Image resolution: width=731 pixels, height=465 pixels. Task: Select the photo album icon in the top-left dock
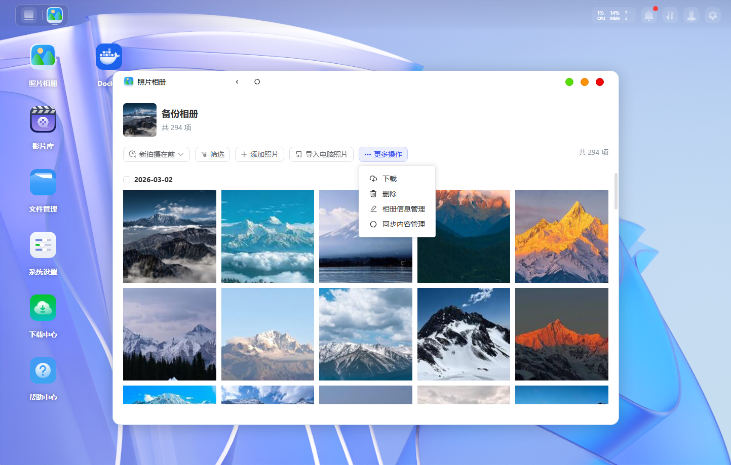tap(55, 15)
